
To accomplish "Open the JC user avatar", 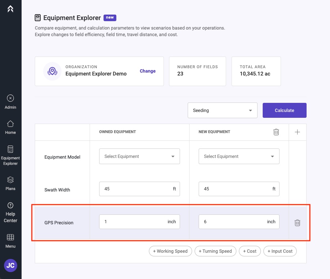I will click(x=11, y=266).
